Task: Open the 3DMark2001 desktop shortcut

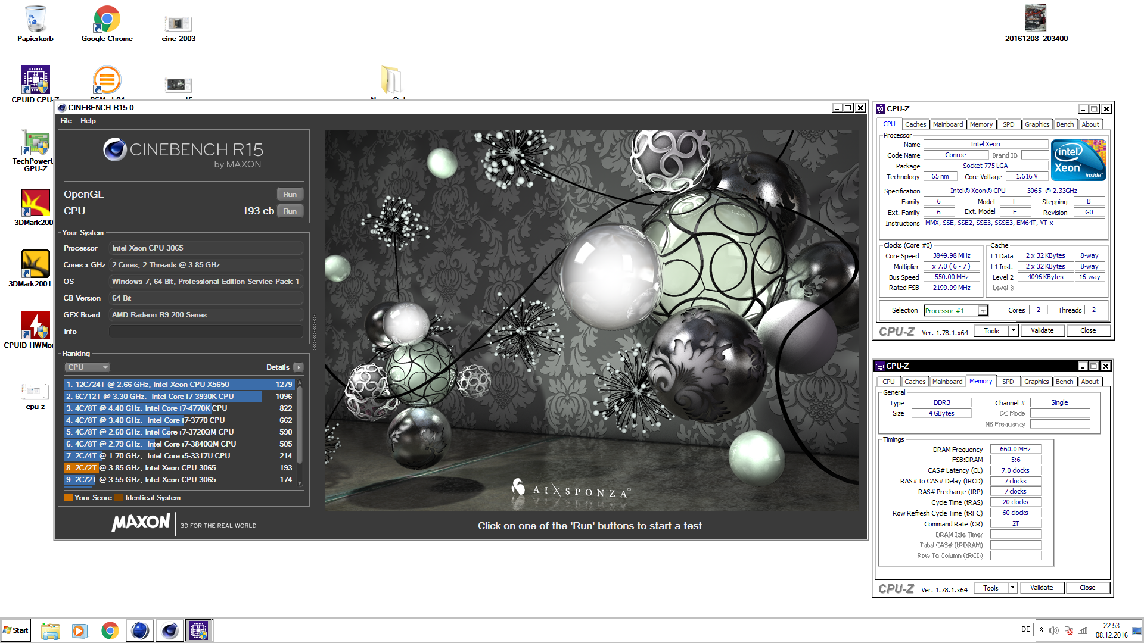Action: pos(35,269)
